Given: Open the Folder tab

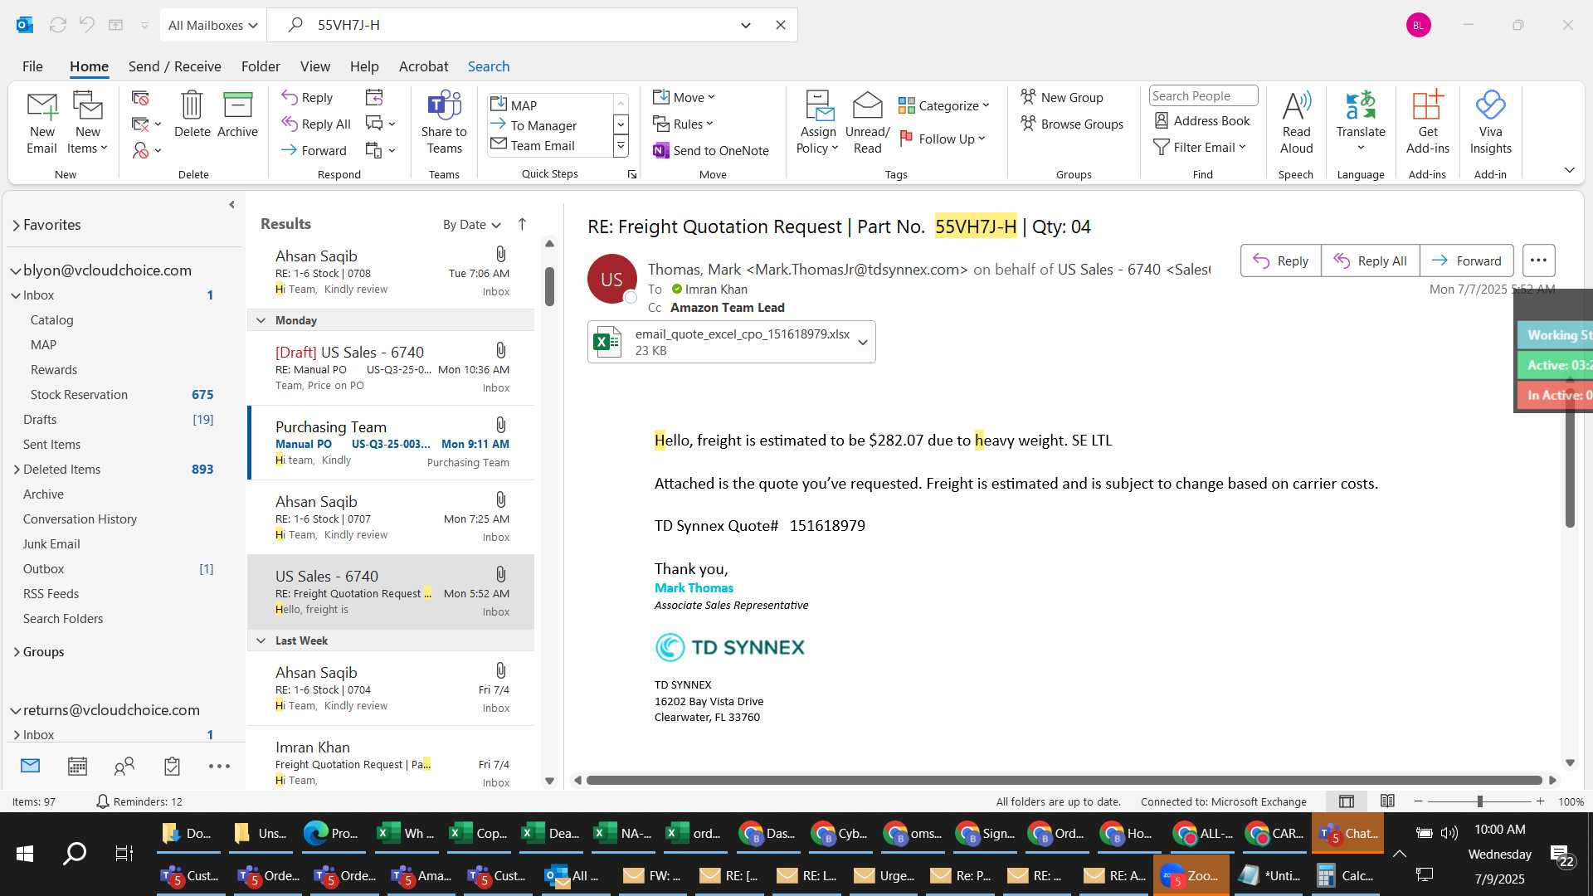Looking at the screenshot, I should point(261,66).
